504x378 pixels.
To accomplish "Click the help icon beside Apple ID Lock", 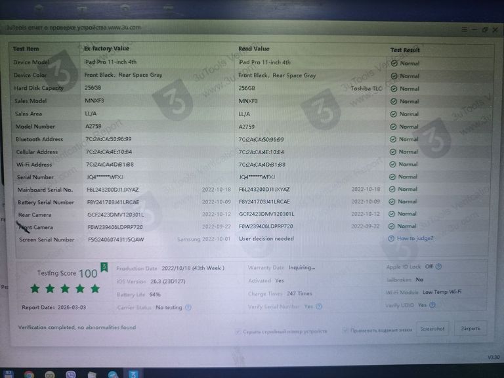I will 438,266.
